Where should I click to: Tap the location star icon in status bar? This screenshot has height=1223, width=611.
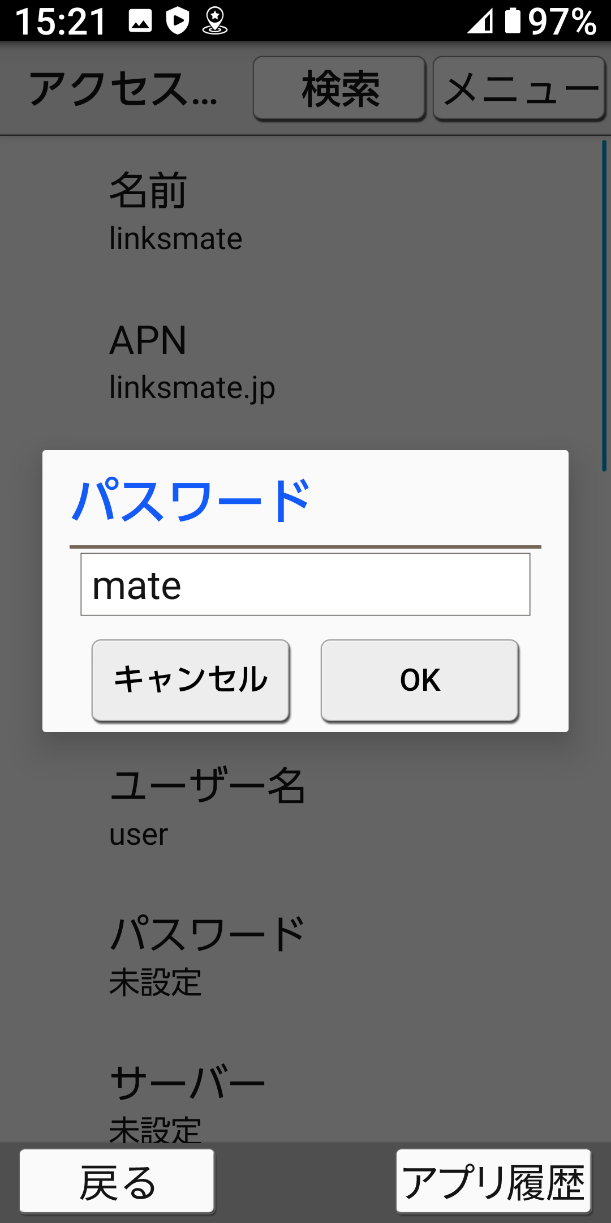[215, 21]
